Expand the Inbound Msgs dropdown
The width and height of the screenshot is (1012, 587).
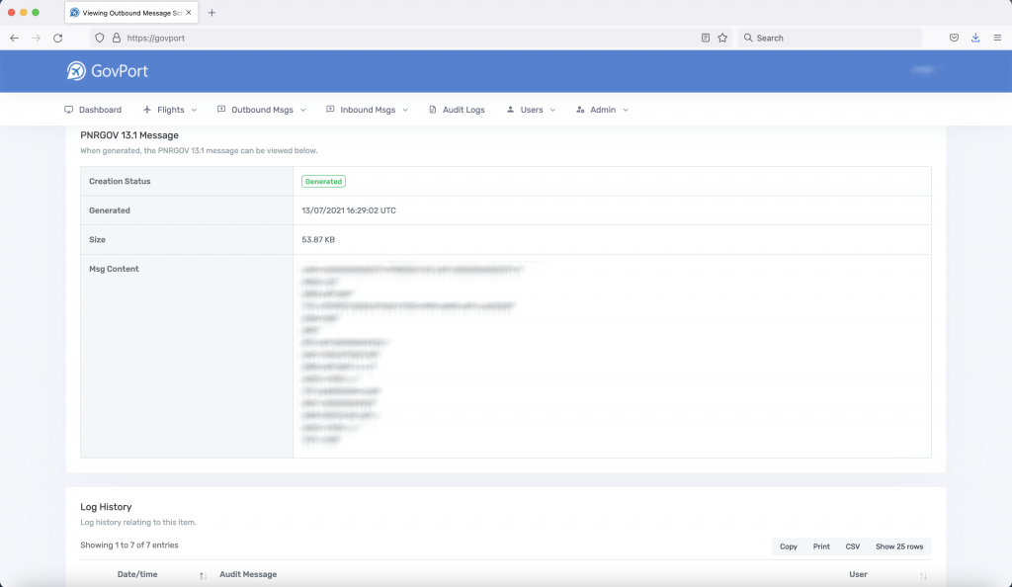pyautogui.click(x=368, y=110)
